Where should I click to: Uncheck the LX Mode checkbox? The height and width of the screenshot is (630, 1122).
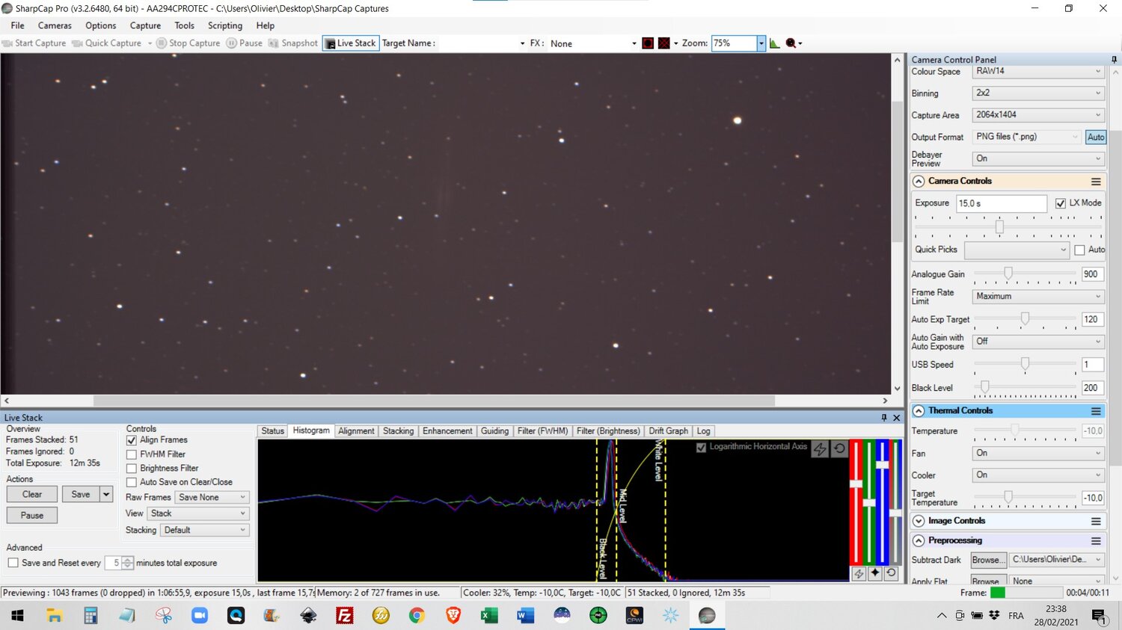point(1060,203)
